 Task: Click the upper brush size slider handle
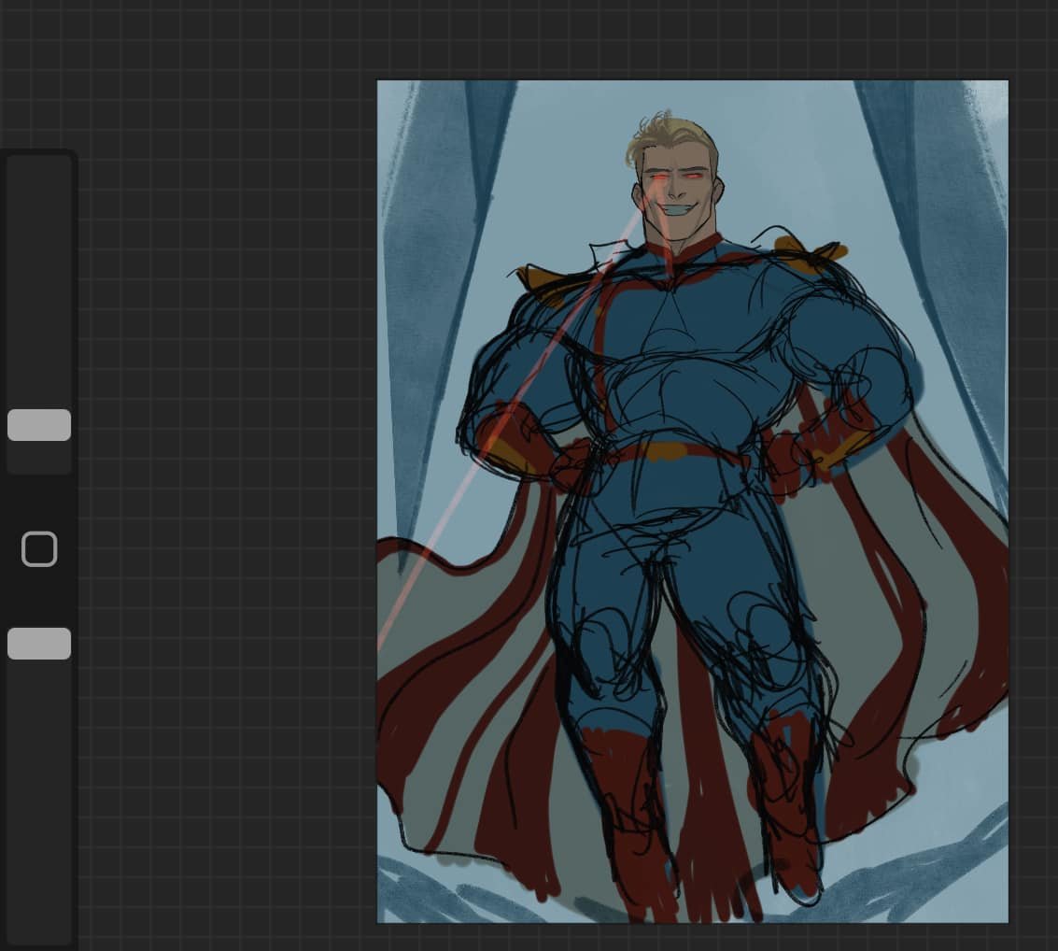point(39,424)
